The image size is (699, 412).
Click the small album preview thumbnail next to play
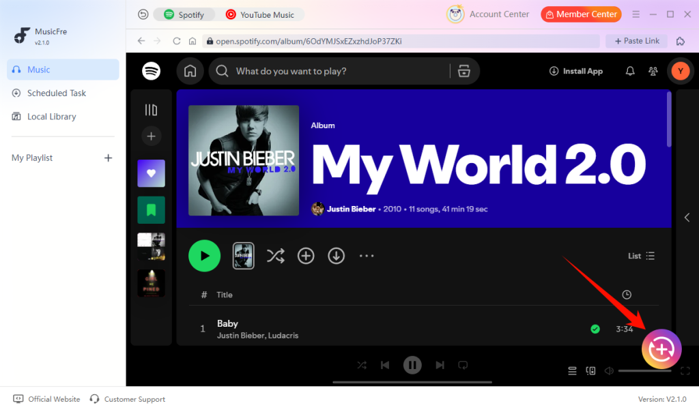[x=244, y=256]
